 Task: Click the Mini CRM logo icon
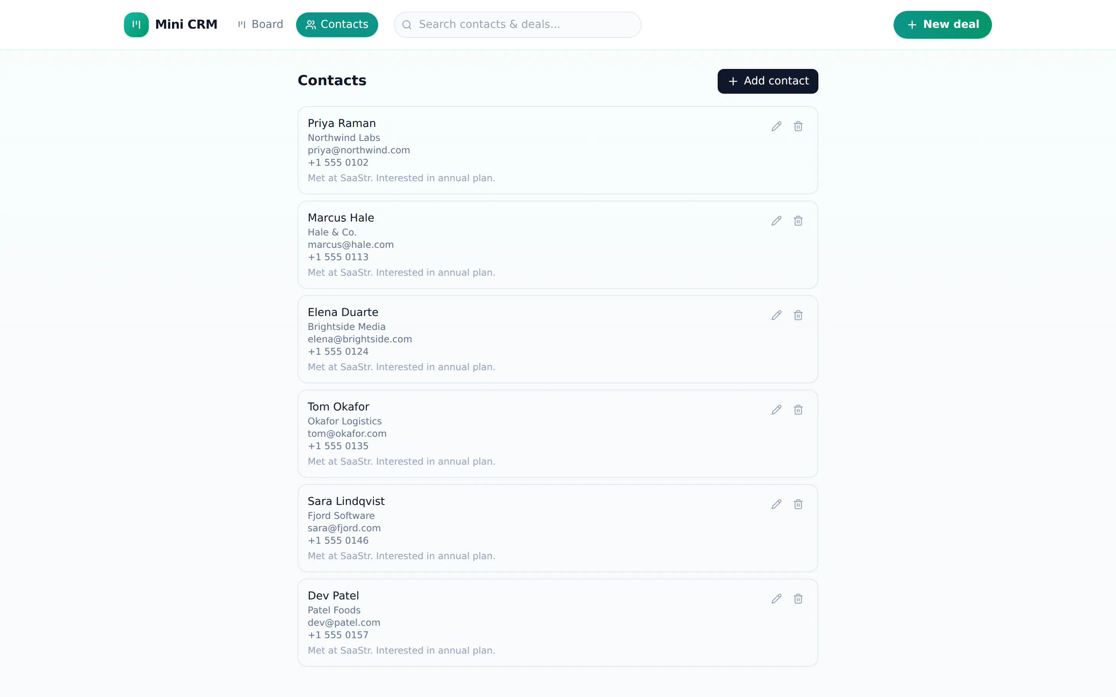pos(136,24)
